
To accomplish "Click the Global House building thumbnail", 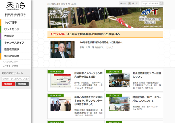I will (119, 104).
